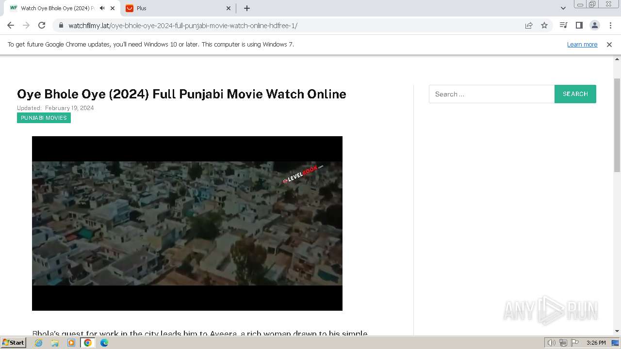The height and width of the screenshot is (349, 621).
Task: Close the Watch Oye Bhole Oye tab
Action: coord(113,8)
